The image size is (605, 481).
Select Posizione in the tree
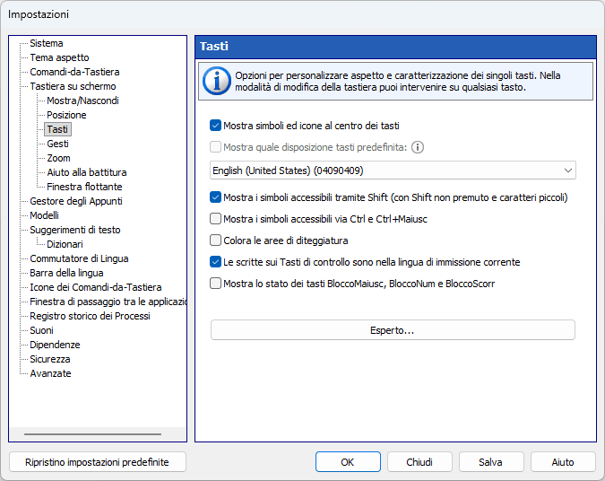(x=66, y=115)
